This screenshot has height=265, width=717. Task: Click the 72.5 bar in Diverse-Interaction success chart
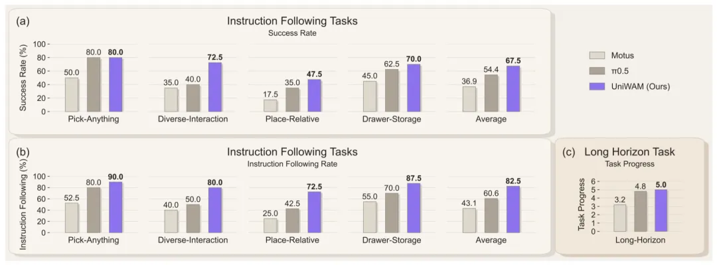coord(215,87)
